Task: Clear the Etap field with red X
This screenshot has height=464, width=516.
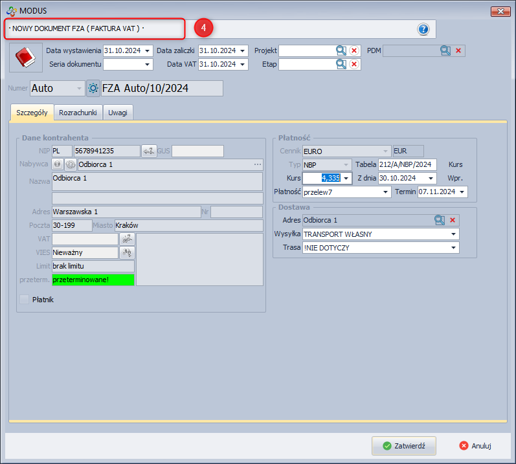Action: (x=354, y=64)
